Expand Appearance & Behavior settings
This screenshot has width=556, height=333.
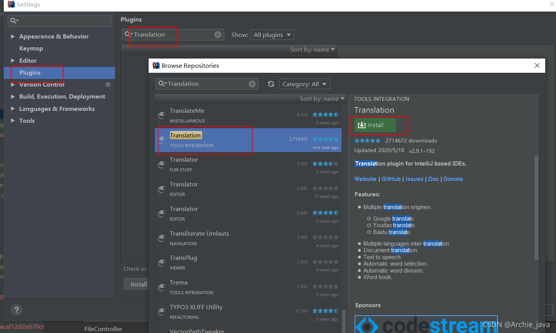[13, 37]
